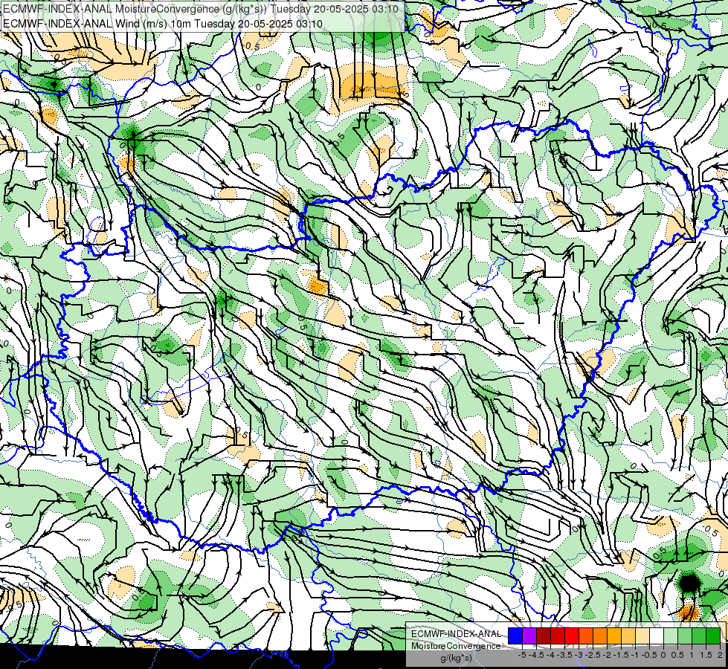Screen dimensions: 728x669
Task: Click the 2 legend tick value
Action: click(x=720, y=655)
